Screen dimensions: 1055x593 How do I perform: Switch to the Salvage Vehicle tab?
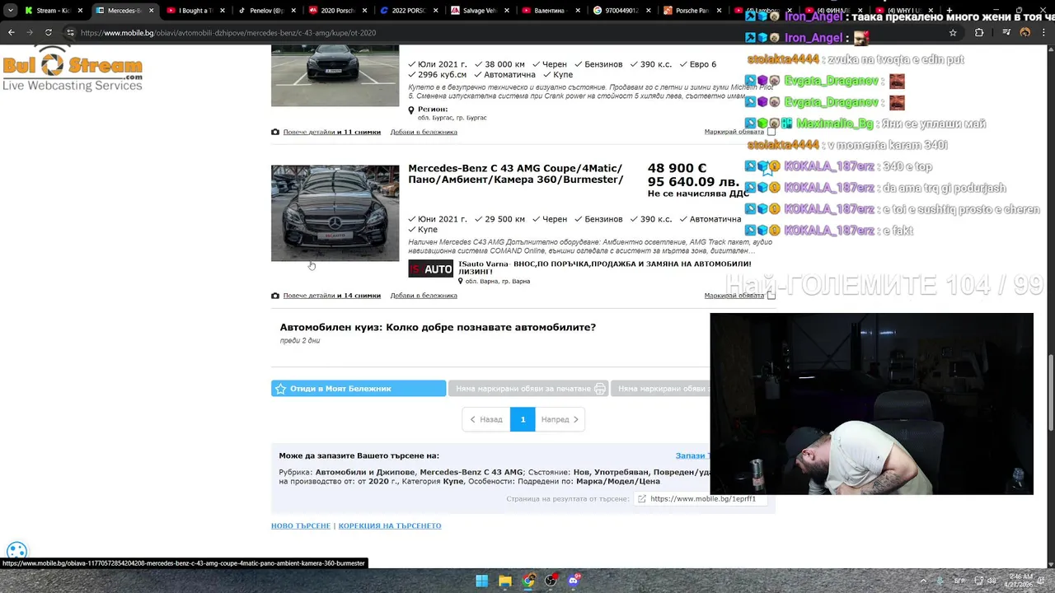coord(479,11)
